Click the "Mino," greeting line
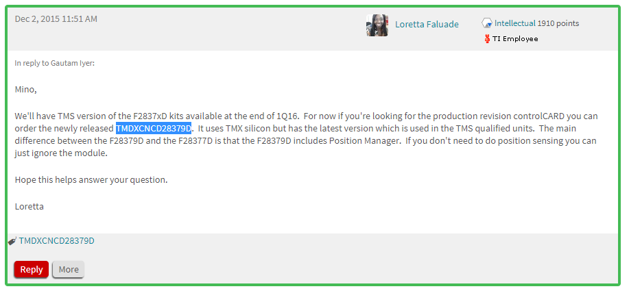Viewport: 629px width, 291px height. (x=25, y=89)
